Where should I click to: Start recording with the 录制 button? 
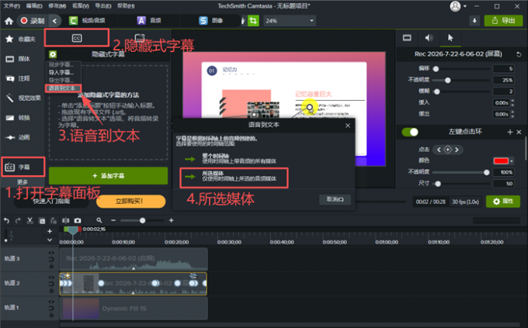tap(33, 21)
